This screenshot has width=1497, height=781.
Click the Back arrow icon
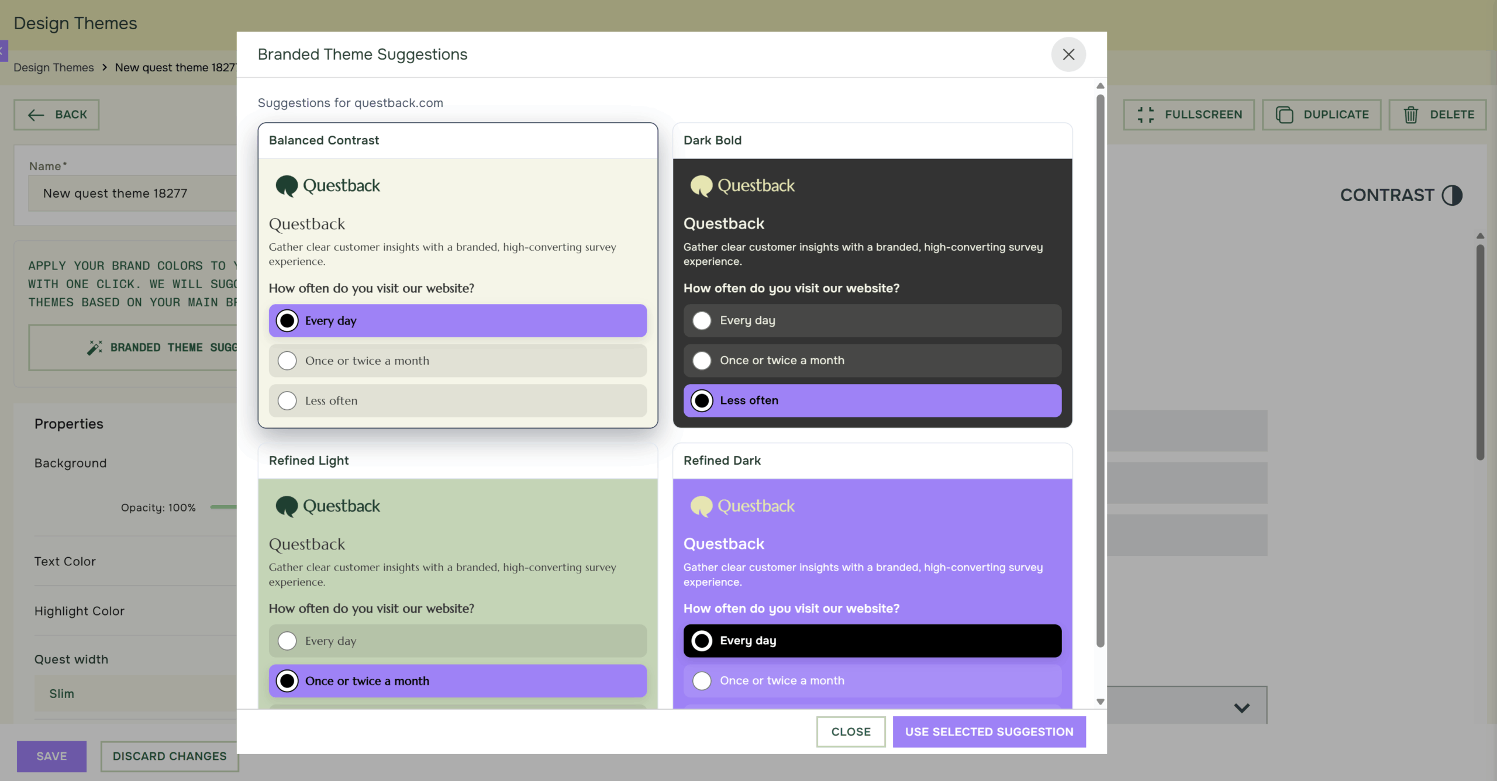coord(36,115)
